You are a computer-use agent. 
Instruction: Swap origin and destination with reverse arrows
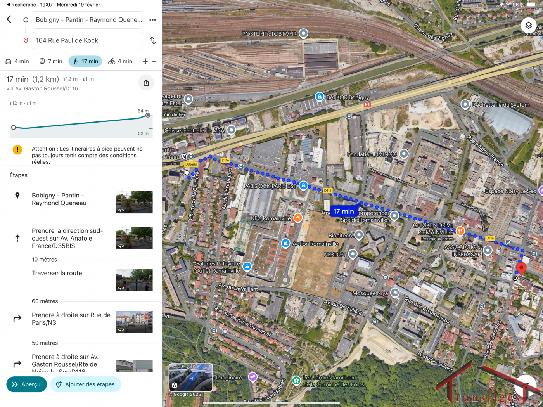[x=153, y=40]
